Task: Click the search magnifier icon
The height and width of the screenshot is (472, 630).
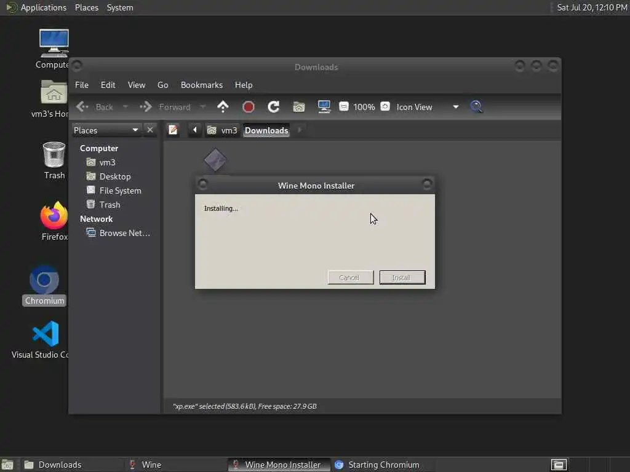Action: [x=476, y=107]
